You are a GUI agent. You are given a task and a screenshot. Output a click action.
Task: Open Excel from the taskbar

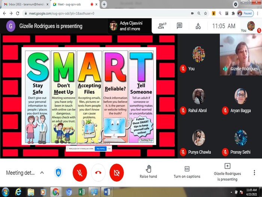pyautogui.click(x=82, y=192)
